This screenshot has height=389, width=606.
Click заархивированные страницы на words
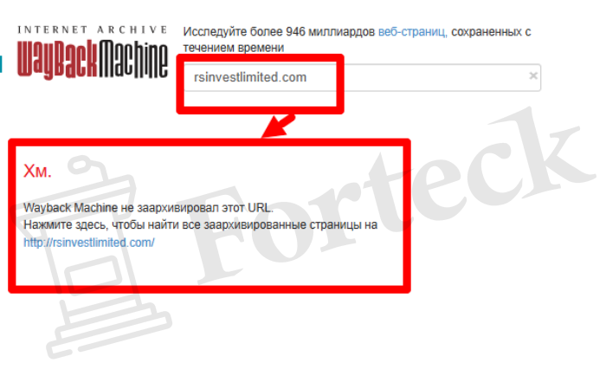click(291, 224)
